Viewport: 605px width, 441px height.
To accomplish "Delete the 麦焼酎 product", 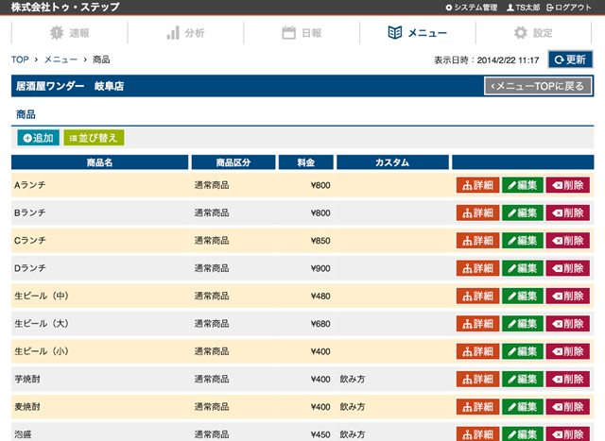I will pyautogui.click(x=567, y=408).
